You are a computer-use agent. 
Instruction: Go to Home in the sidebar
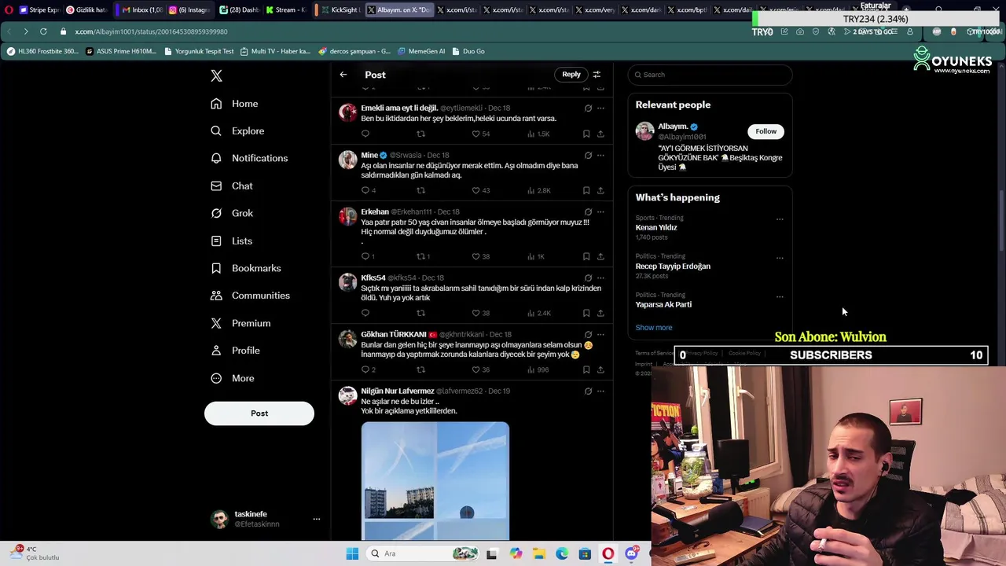point(234,104)
